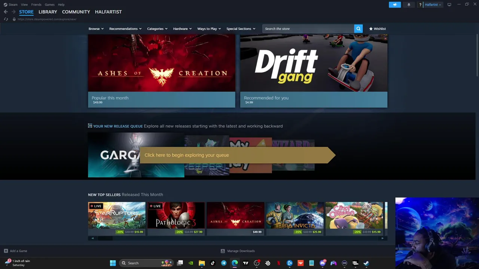
Task: Expand the Categories dropdown
Action: pos(158,29)
